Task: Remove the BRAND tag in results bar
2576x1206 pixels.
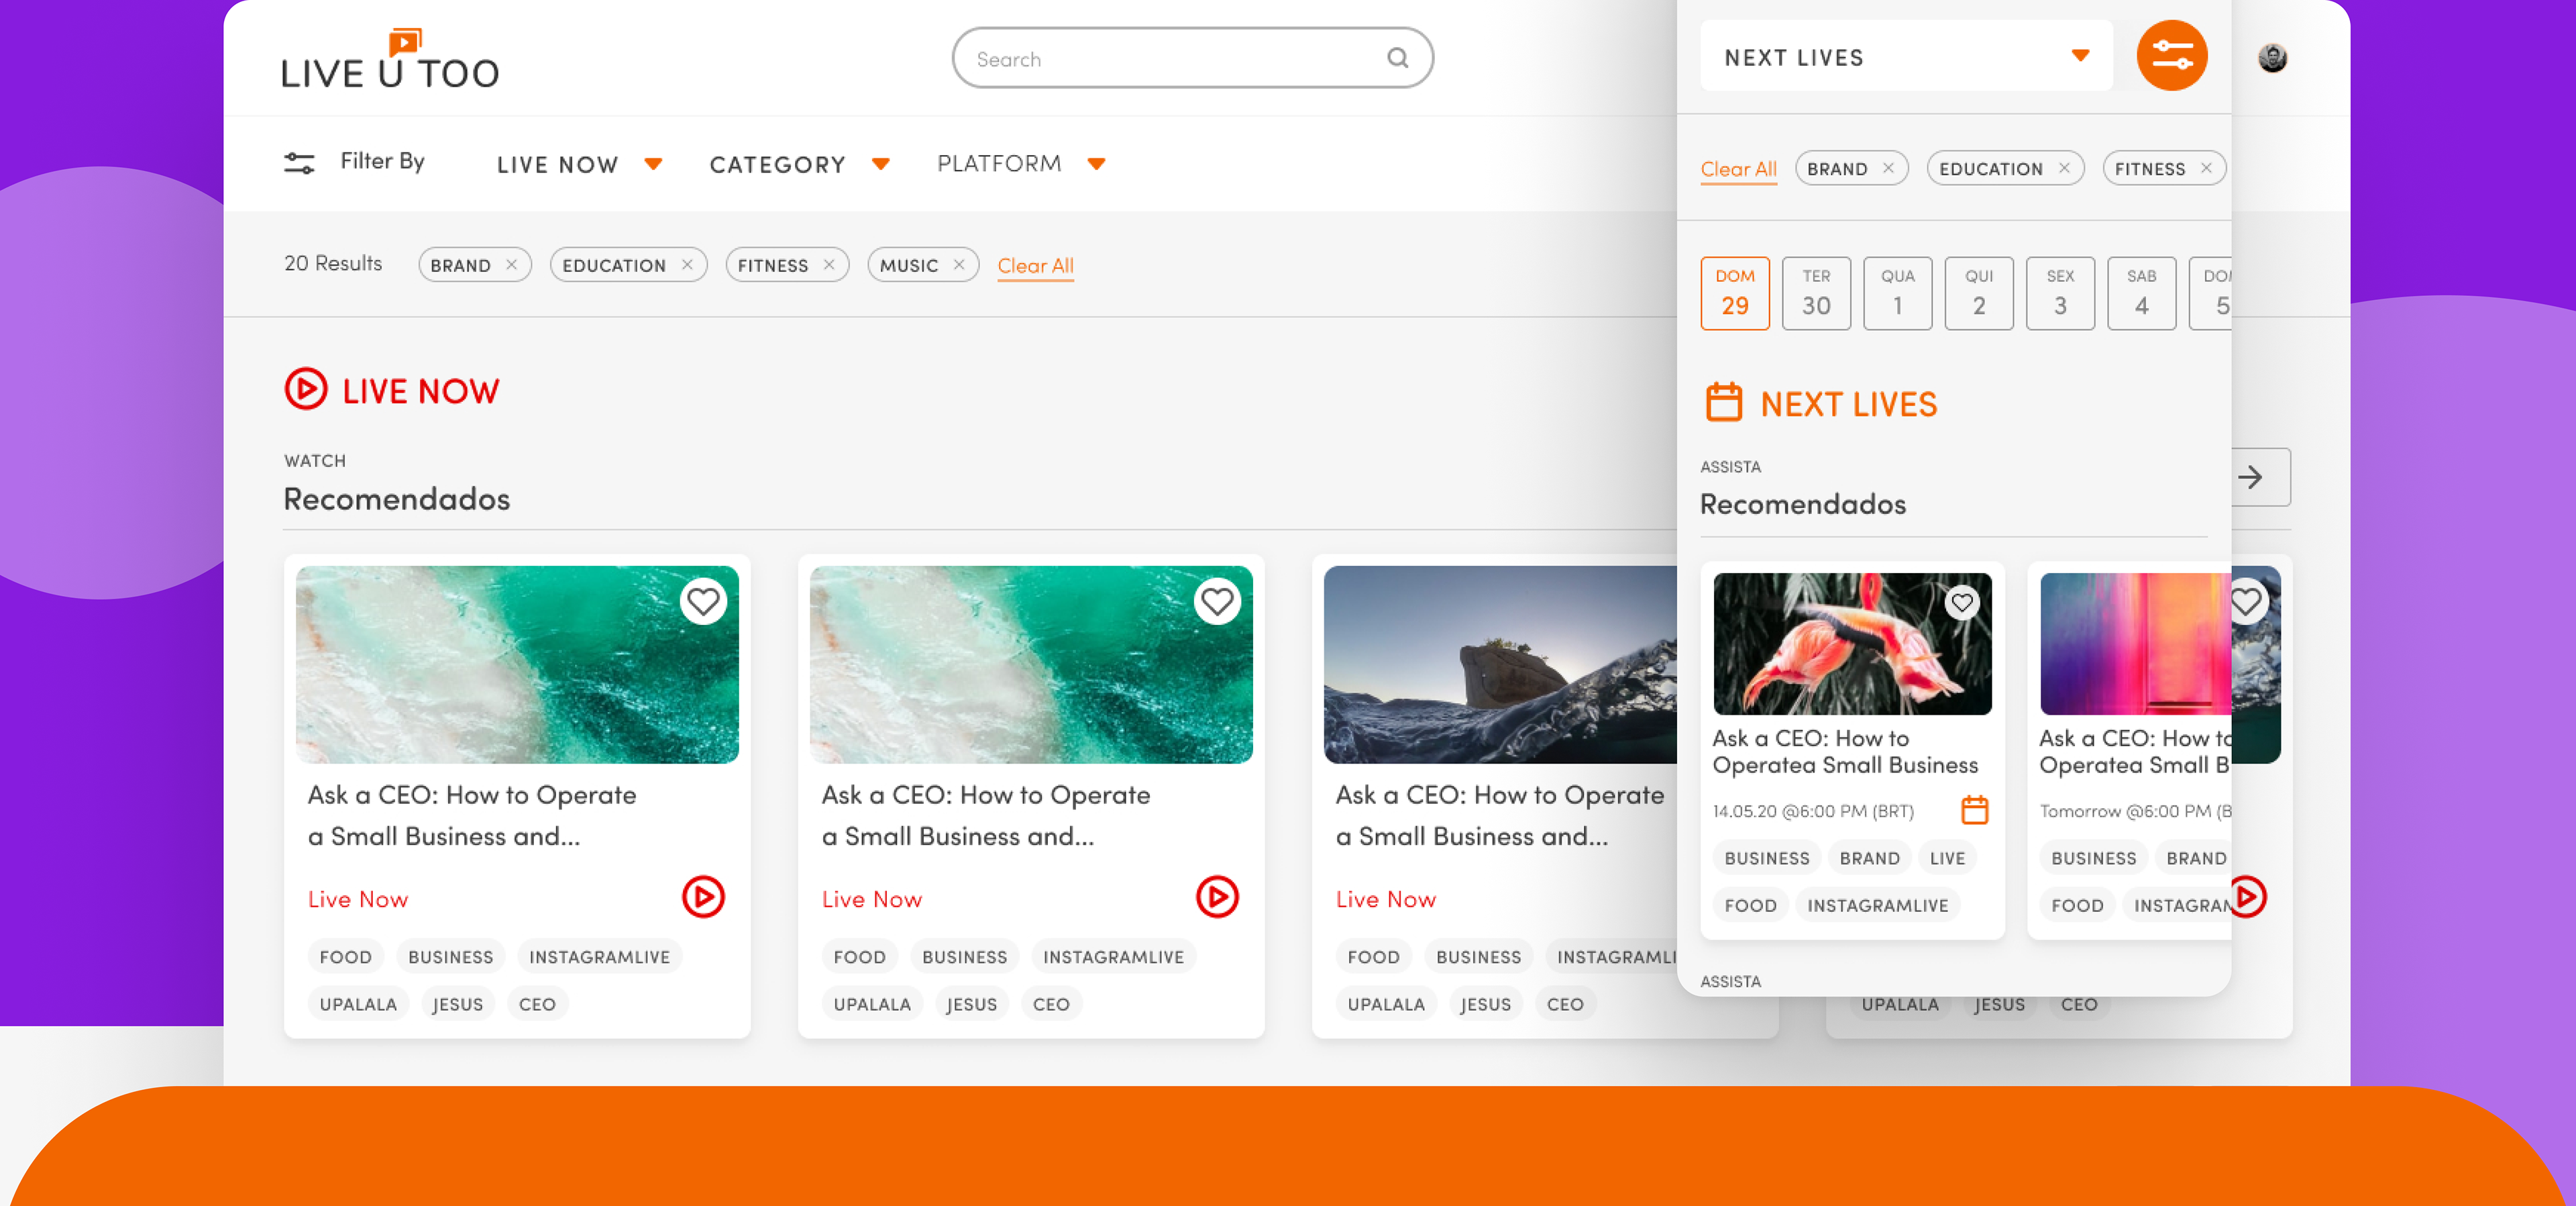Action: 511,264
